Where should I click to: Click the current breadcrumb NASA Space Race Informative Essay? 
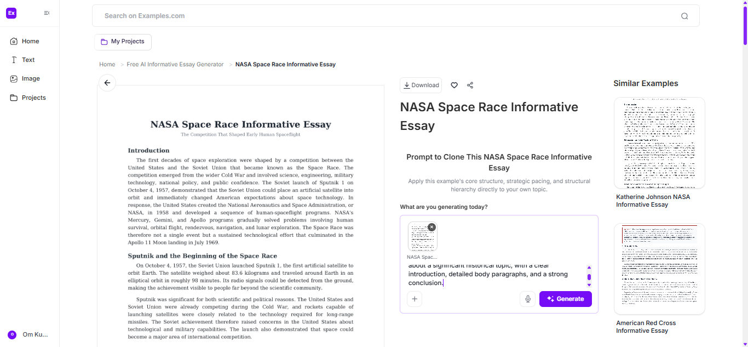pyautogui.click(x=285, y=64)
